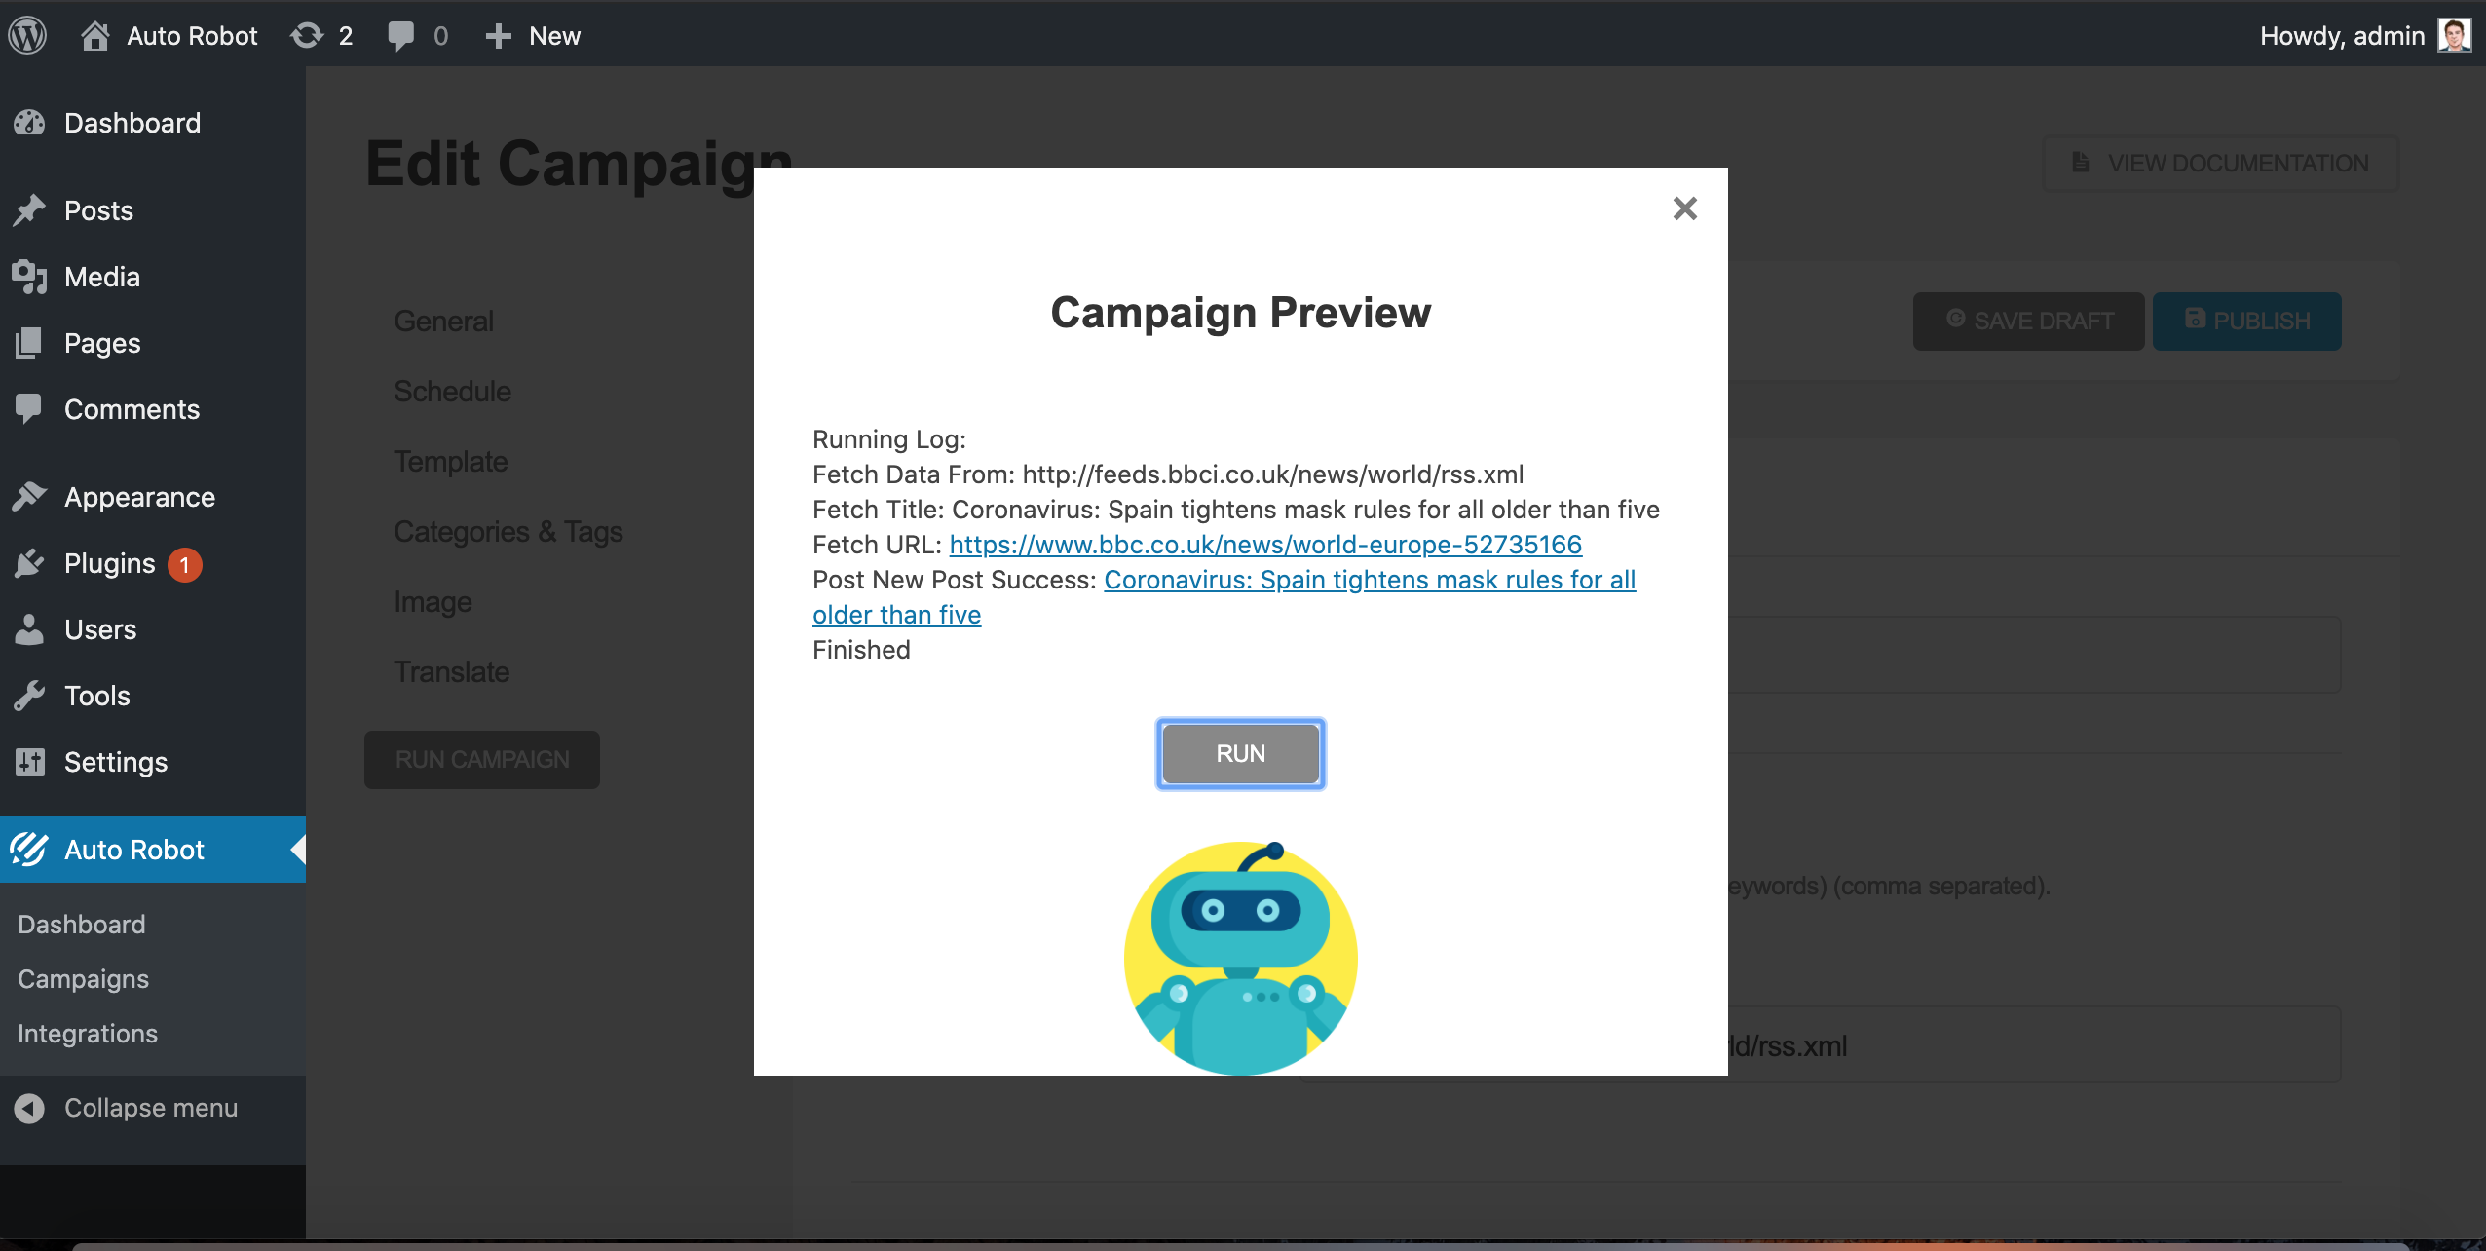Click the Appearance brush icon
Viewport: 2486px width, 1251px height.
click(x=29, y=497)
